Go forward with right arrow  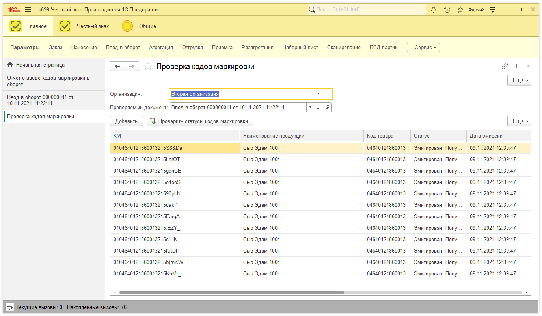[132, 67]
